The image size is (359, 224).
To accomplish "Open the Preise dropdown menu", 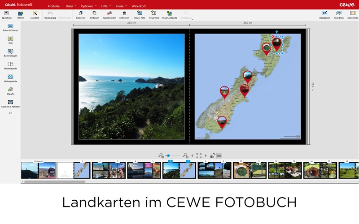I will 121,6.
